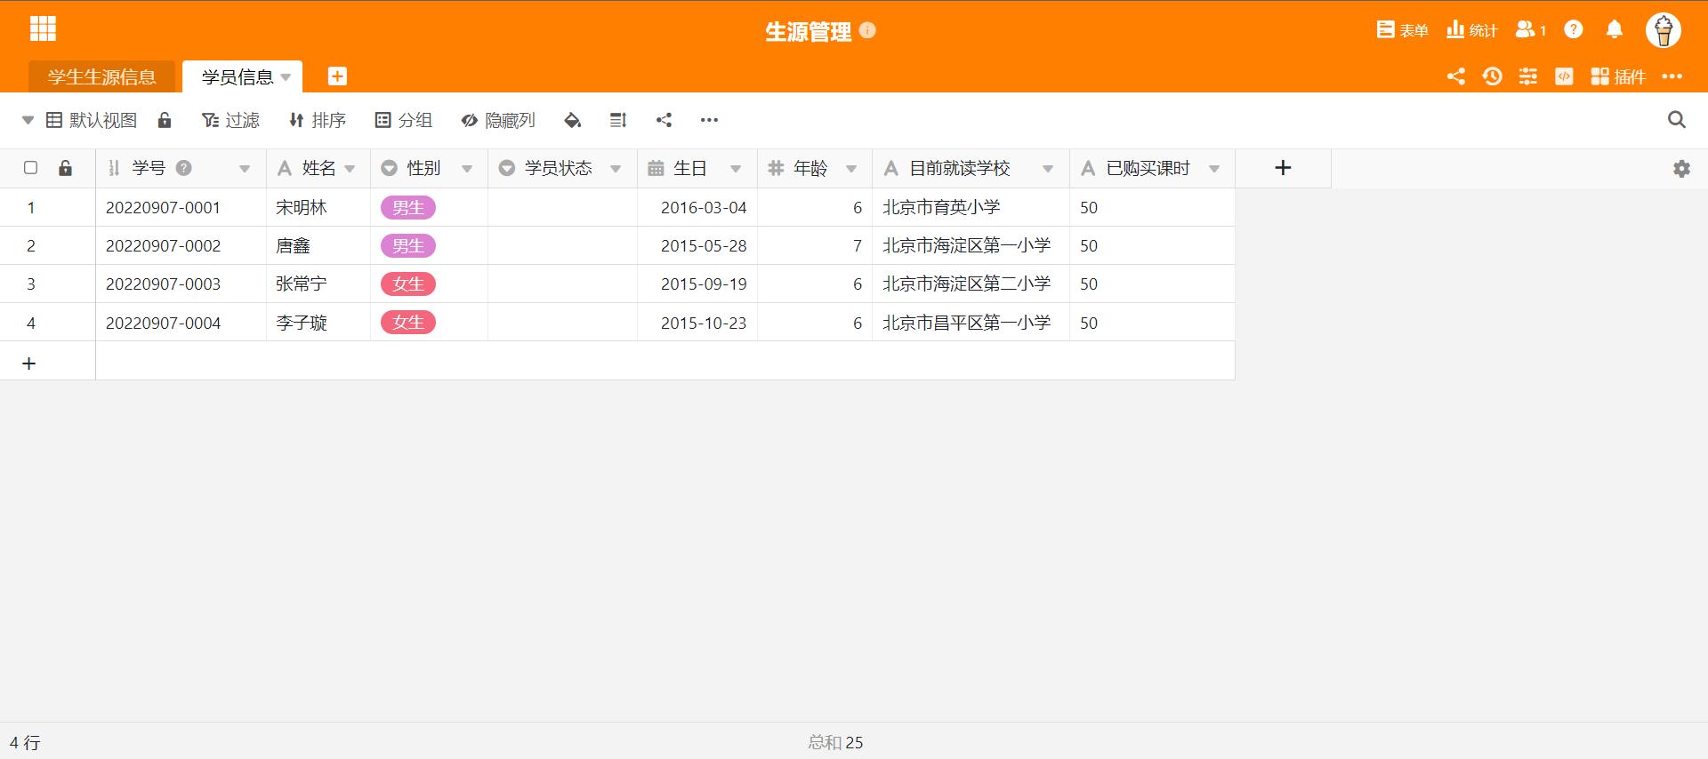The width and height of the screenshot is (1708, 759).
Task: Add a new table with plus icon
Action: (337, 76)
